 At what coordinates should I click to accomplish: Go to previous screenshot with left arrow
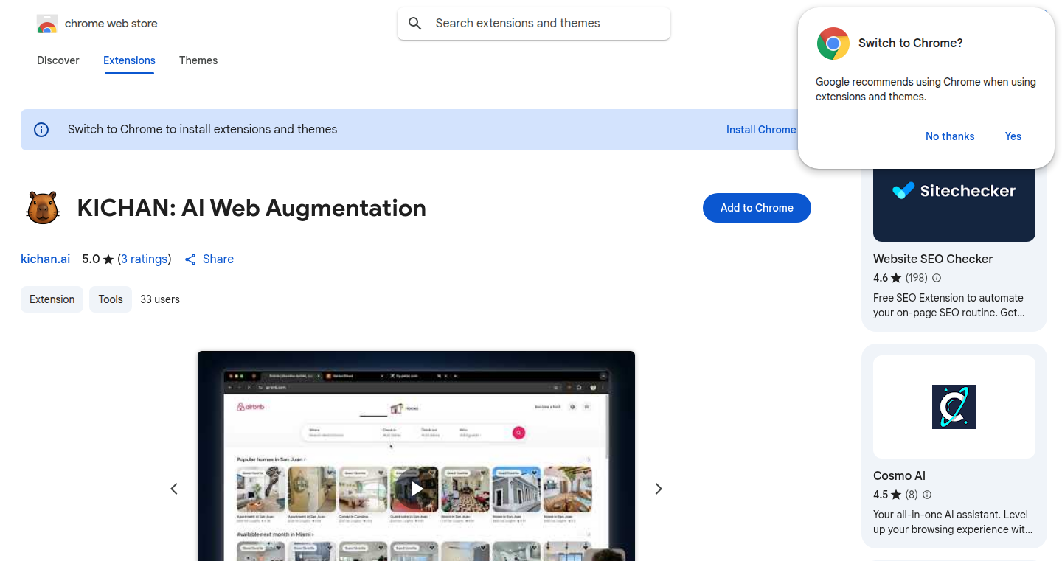pyautogui.click(x=174, y=489)
